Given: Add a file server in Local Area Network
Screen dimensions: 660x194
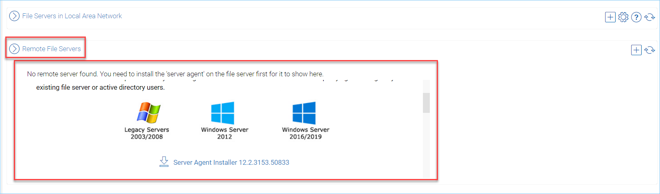Looking at the screenshot, I should (x=610, y=17).
